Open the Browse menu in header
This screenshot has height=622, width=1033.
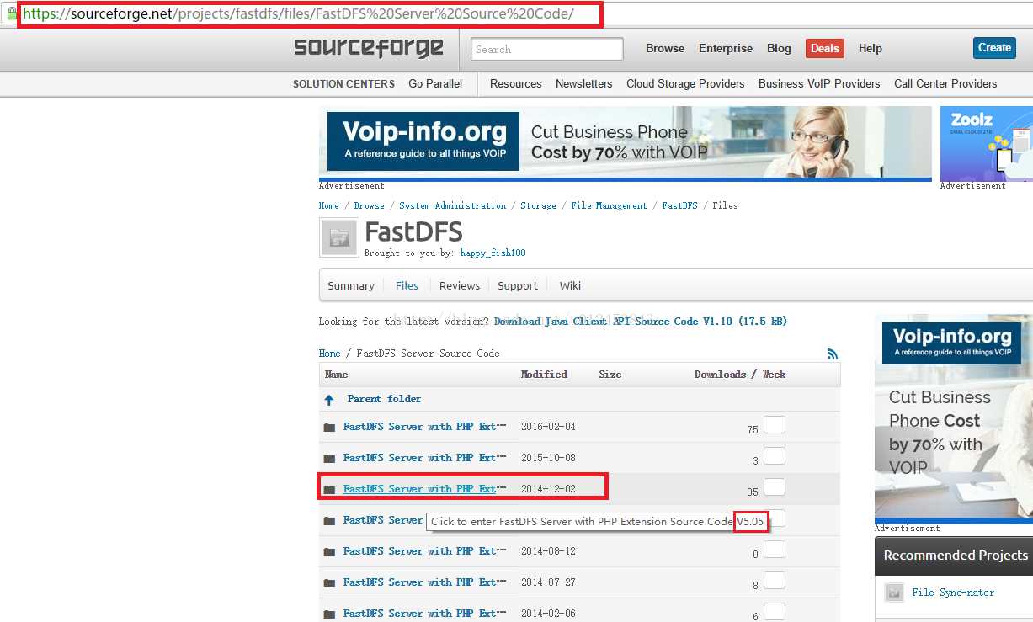pyautogui.click(x=665, y=48)
